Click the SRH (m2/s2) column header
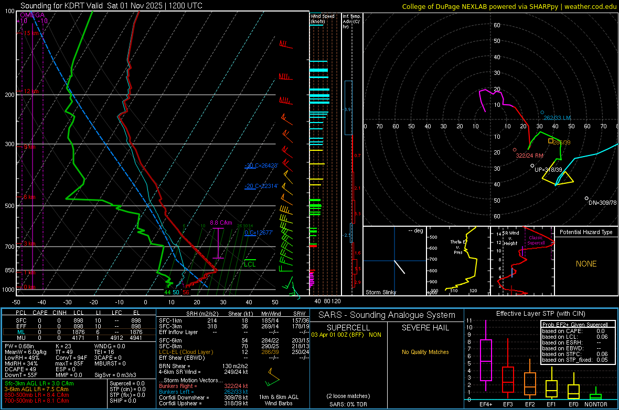Image resolution: width=619 pixels, height=410 pixels. point(202,314)
